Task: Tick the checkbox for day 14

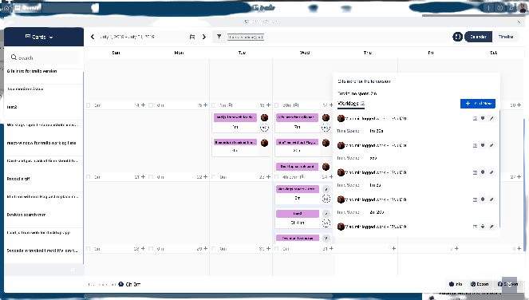Action: coord(89,105)
